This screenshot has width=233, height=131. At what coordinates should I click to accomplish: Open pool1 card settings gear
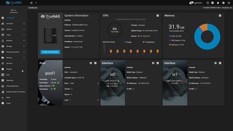[x=91, y=63]
